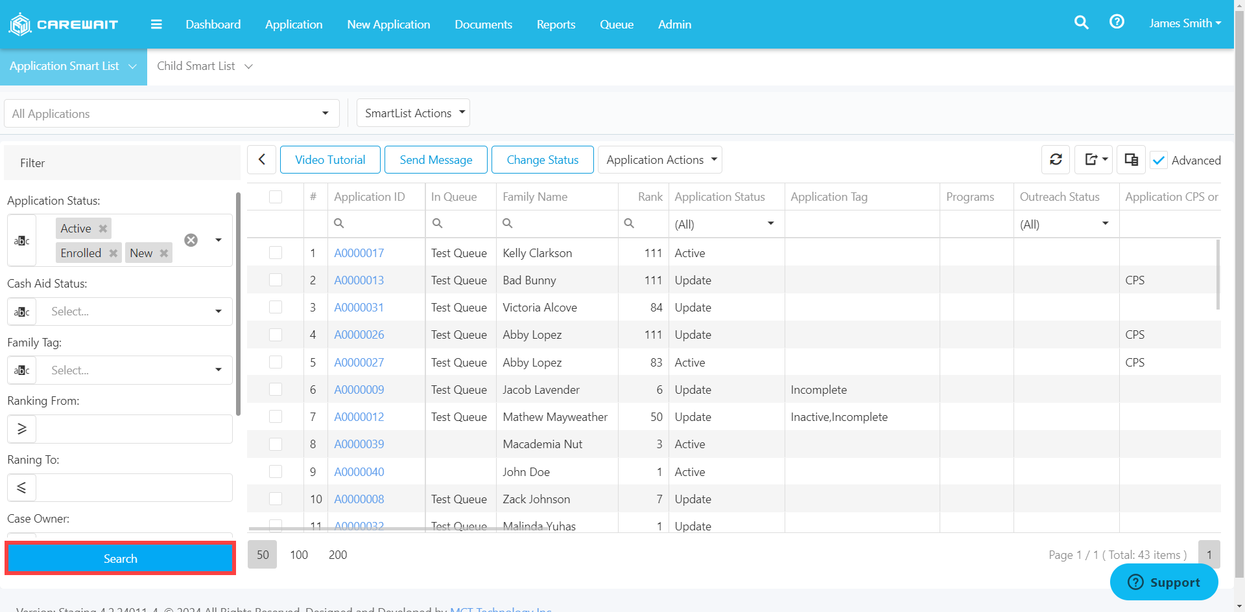This screenshot has height=612, width=1245.
Task: Open the search magnifier in header
Action: pos(1081,22)
